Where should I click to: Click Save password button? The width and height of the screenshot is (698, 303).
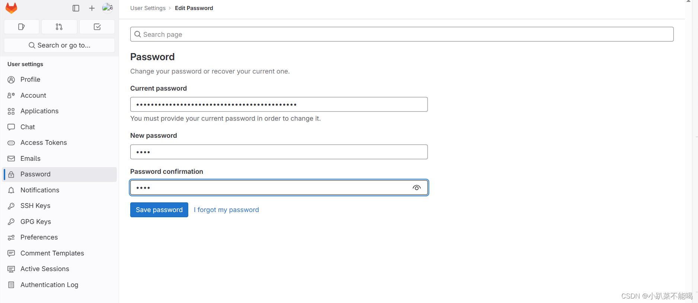click(159, 210)
